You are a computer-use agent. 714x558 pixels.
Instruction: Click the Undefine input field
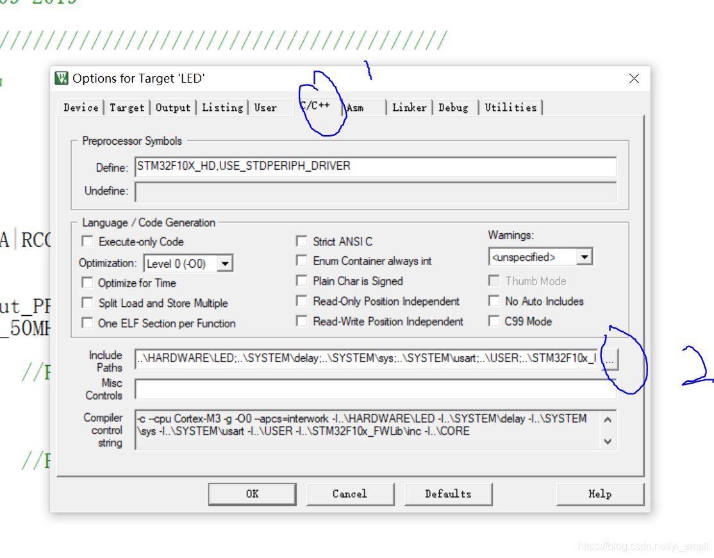376,192
